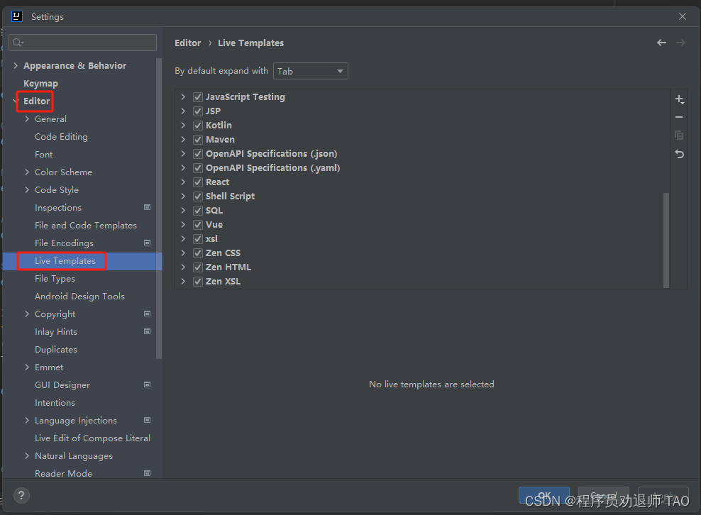
Task: Open the 'By default expand with' Tab dropdown
Action: pos(310,71)
